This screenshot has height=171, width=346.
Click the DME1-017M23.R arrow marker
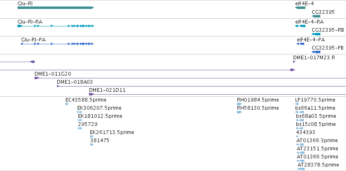[294, 62]
